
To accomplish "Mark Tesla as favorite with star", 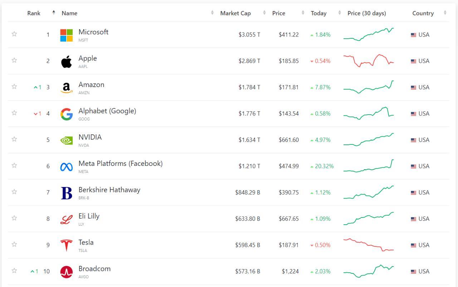I will pos(14,244).
